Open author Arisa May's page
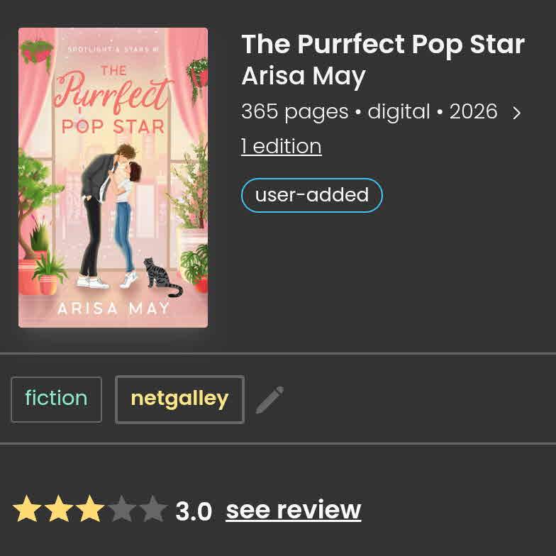The height and width of the screenshot is (556, 556). (x=303, y=76)
